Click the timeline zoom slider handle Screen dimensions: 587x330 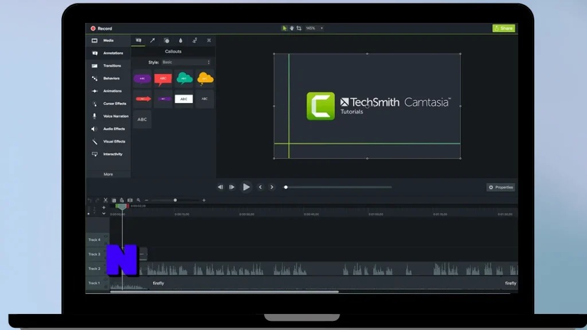tap(175, 200)
